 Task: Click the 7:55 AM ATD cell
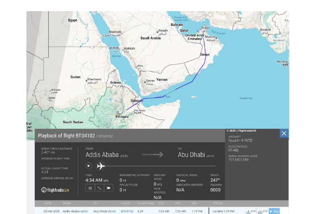click(x=180, y=211)
